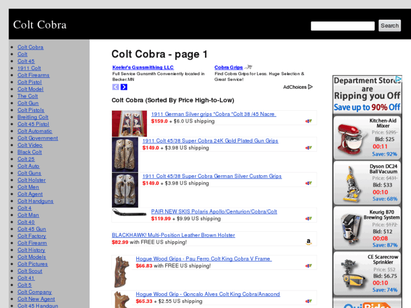Open Hogue Wood Grip Goncalo Alves listing

click(x=208, y=294)
